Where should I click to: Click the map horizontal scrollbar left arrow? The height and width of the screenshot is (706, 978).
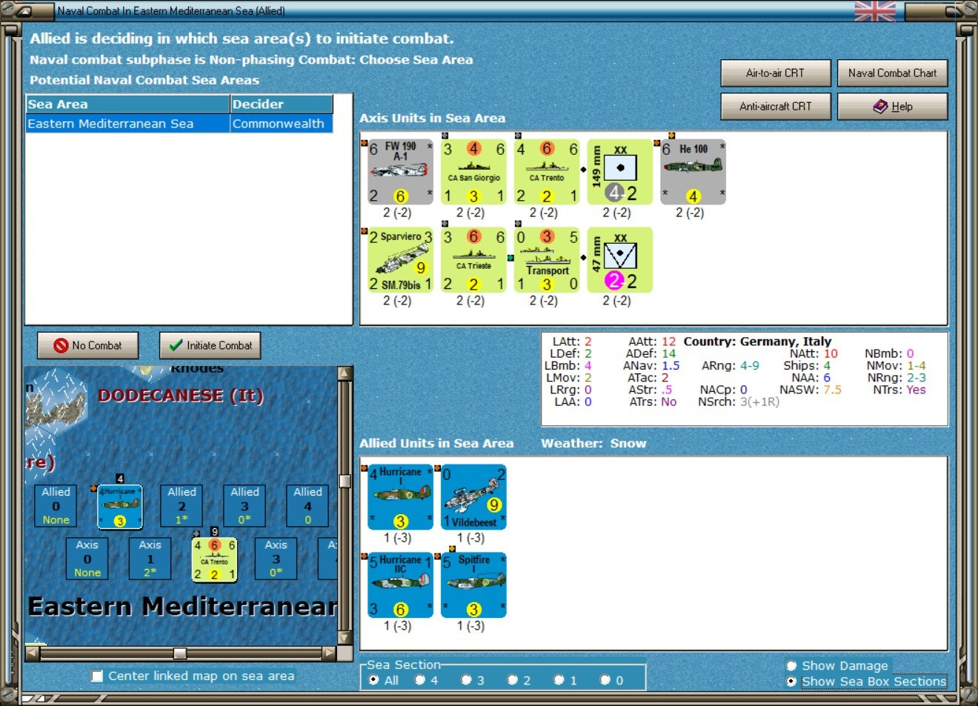click(x=33, y=653)
